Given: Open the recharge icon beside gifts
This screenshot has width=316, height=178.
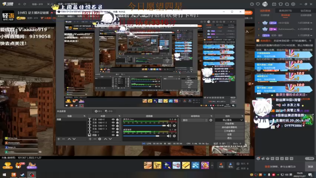Looking at the screenshot, I should tap(221, 165).
